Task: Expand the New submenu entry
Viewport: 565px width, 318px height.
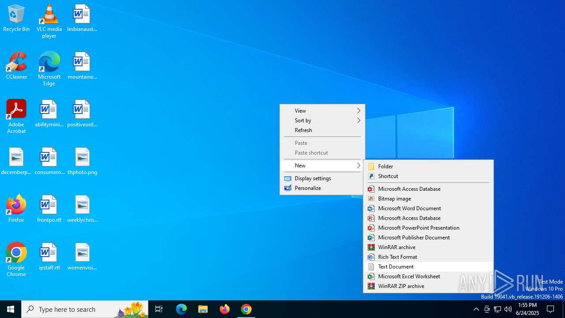Action: point(322,166)
